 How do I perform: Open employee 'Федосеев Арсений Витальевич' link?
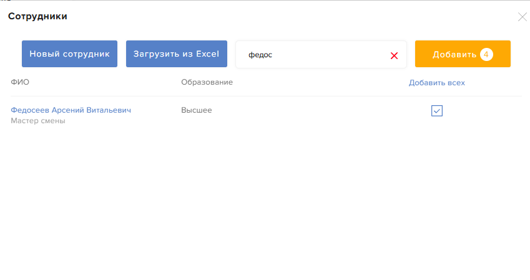tap(71, 110)
